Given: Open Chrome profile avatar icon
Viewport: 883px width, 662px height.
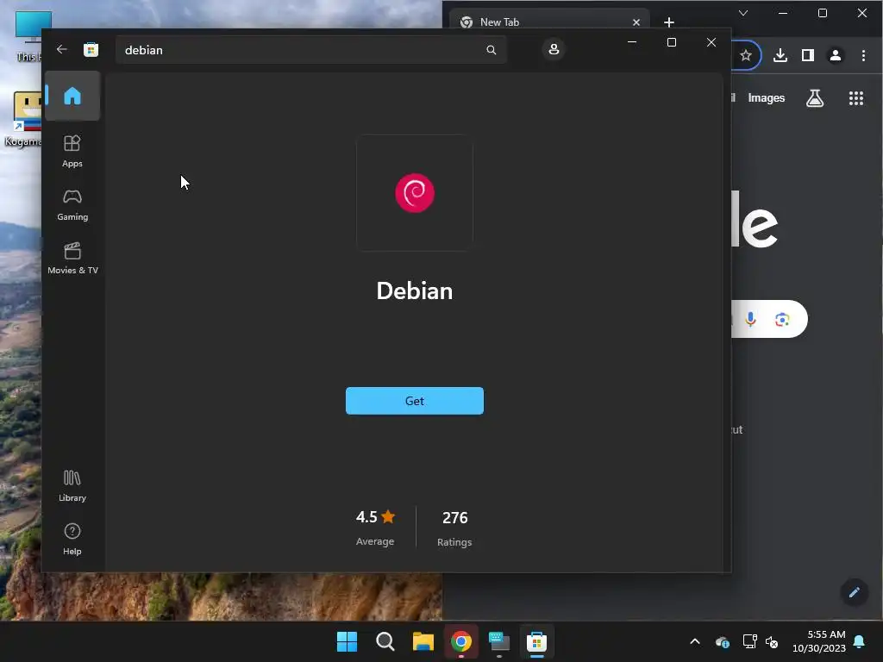Looking at the screenshot, I should [x=835, y=55].
